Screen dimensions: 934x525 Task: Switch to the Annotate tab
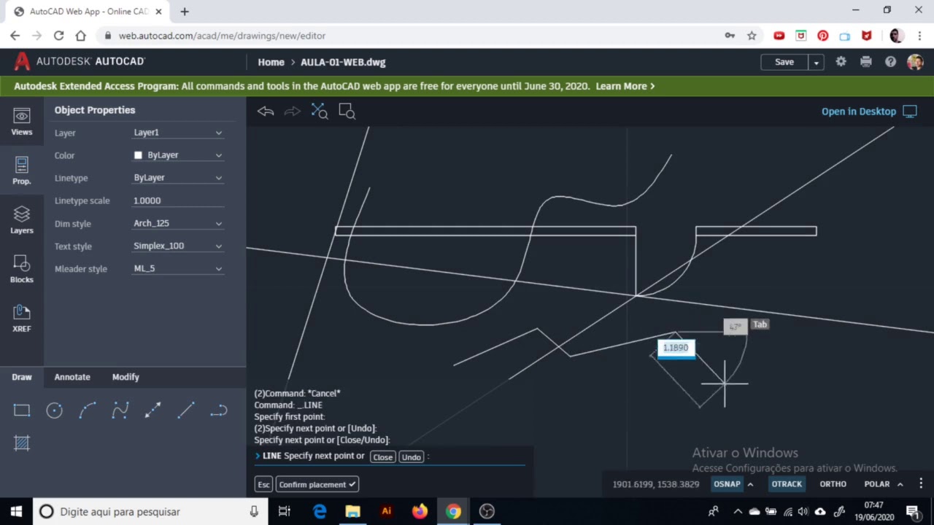tap(72, 377)
